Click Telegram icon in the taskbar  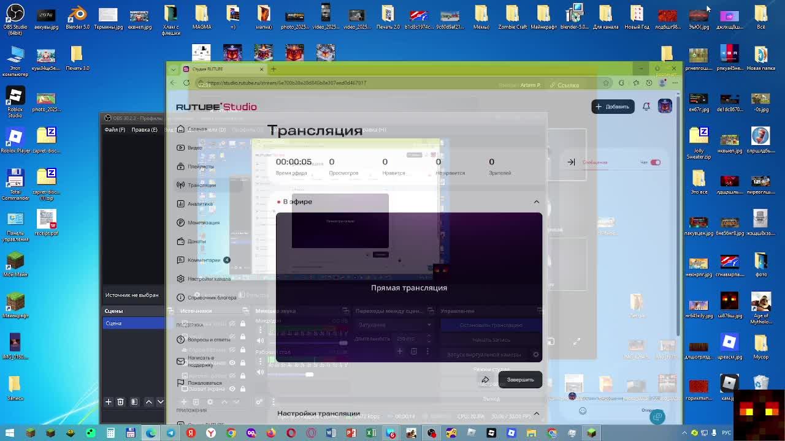pyautogui.click(x=170, y=433)
